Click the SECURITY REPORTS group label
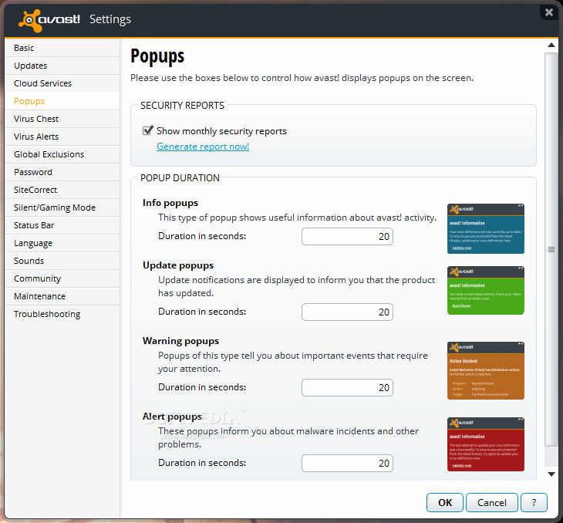This screenshot has height=523, width=563. [183, 106]
